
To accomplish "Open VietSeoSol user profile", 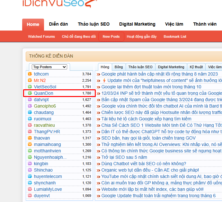I will pos(45,87).
